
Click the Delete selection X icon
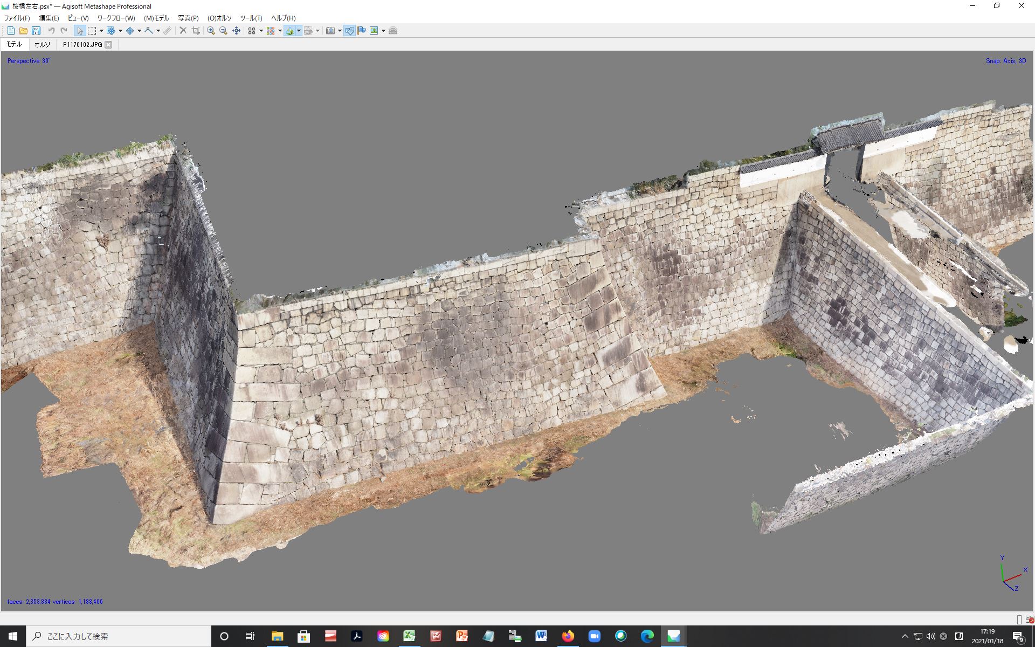tap(183, 31)
